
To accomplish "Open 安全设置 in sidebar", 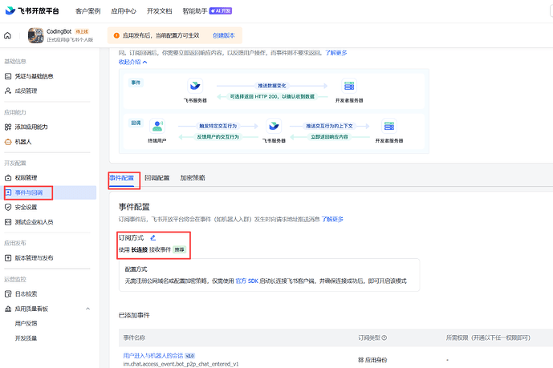I will (x=26, y=207).
